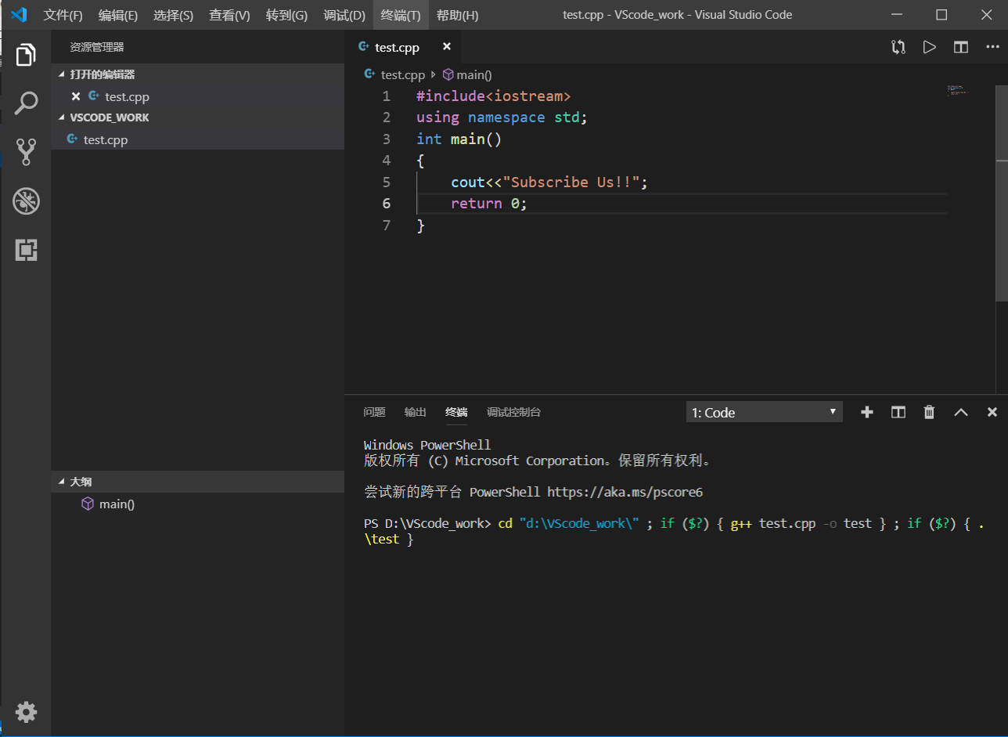Select the test.cpp editor tab
This screenshot has width=1008, height=737.
[403, 47]
